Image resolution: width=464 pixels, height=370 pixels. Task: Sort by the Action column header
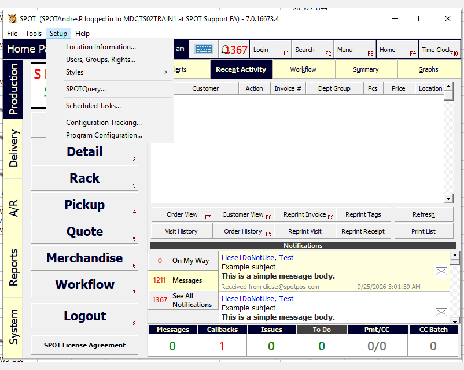click(254, 88)
